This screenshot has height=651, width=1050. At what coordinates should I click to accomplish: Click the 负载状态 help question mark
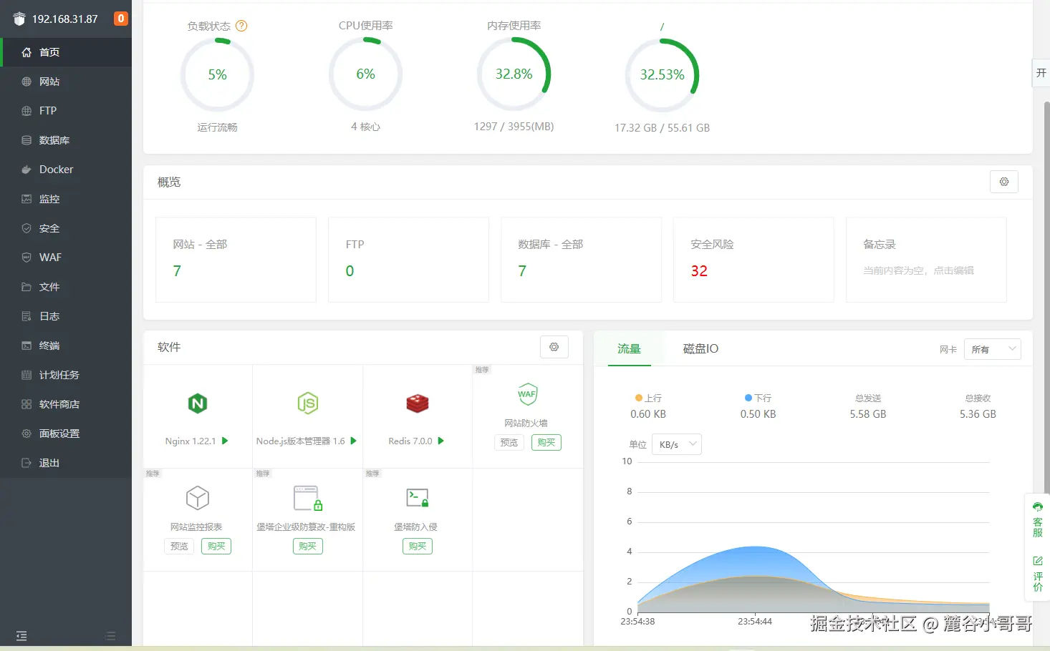(241, 26)
